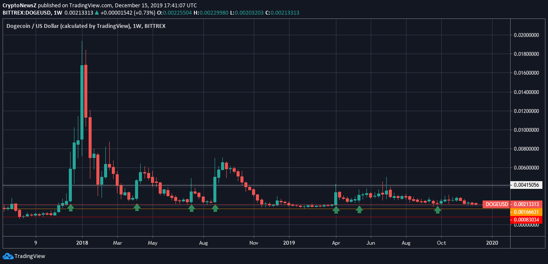
Task: Click the 0.00800000 price axis label
Action: [527, 149]
